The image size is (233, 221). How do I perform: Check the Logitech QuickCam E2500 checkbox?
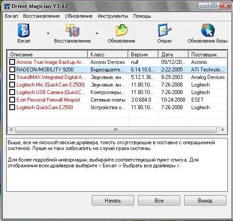(x=12, y=107)
